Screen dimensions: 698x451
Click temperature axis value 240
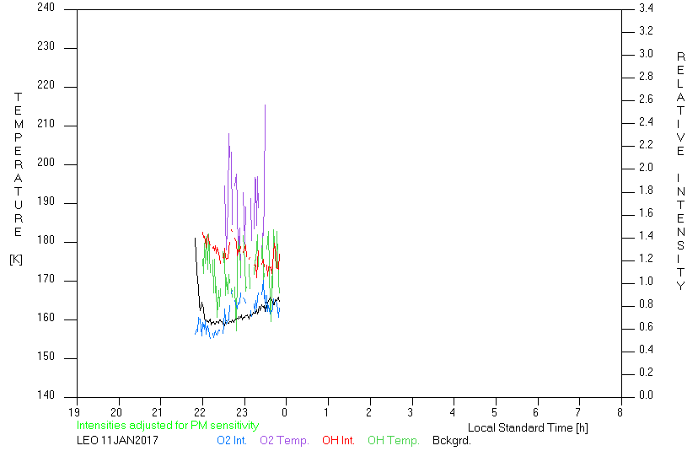(x=46, y=7)
